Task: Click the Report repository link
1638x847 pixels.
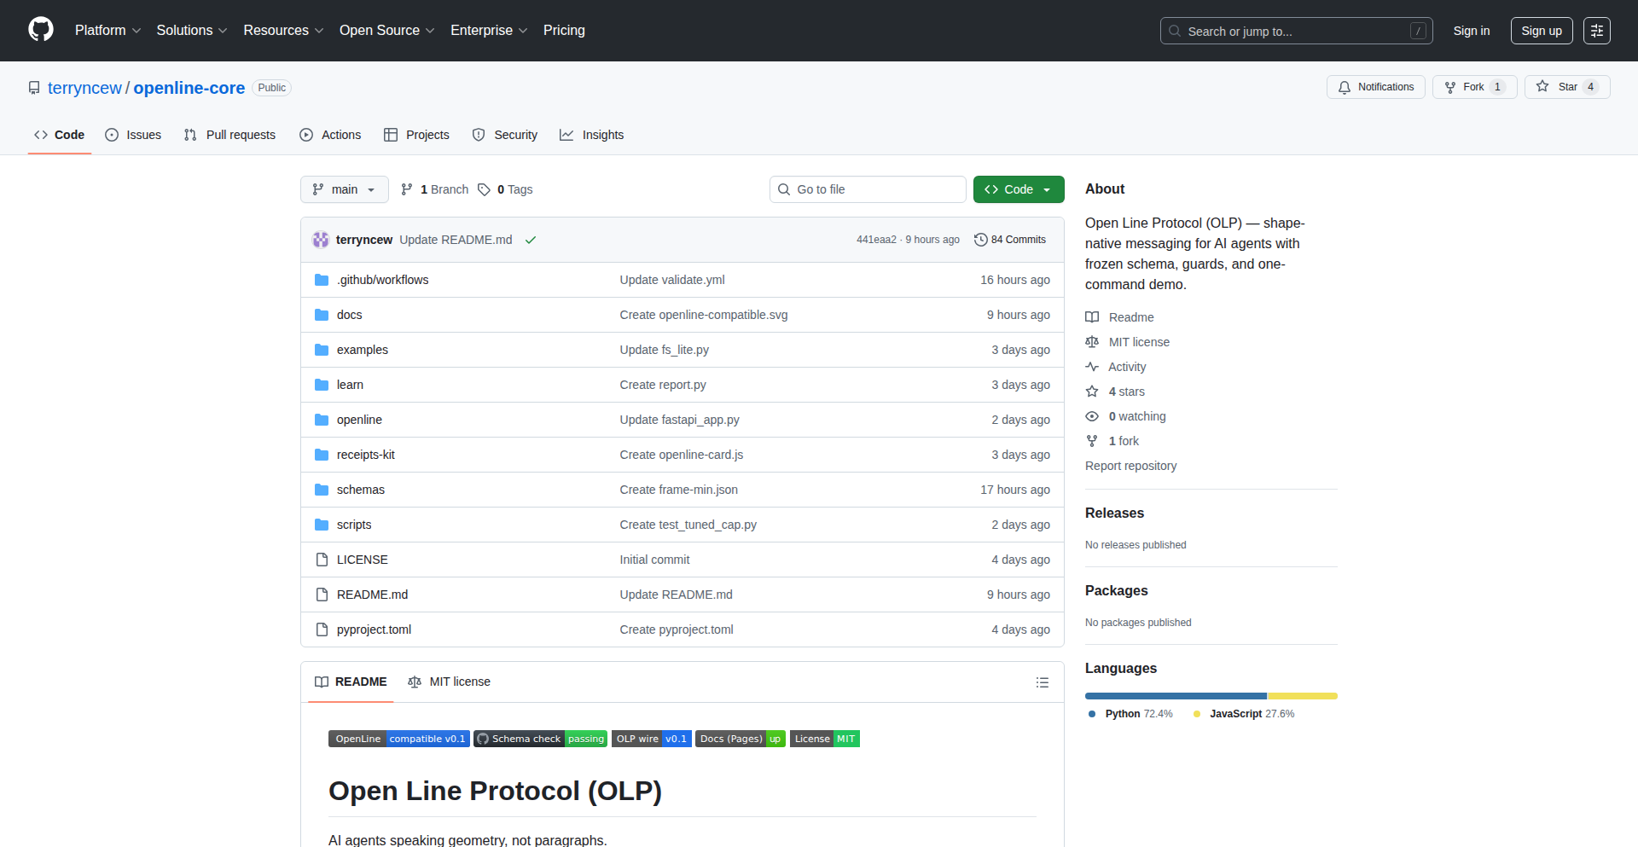Action: (x=1130, y=466)
